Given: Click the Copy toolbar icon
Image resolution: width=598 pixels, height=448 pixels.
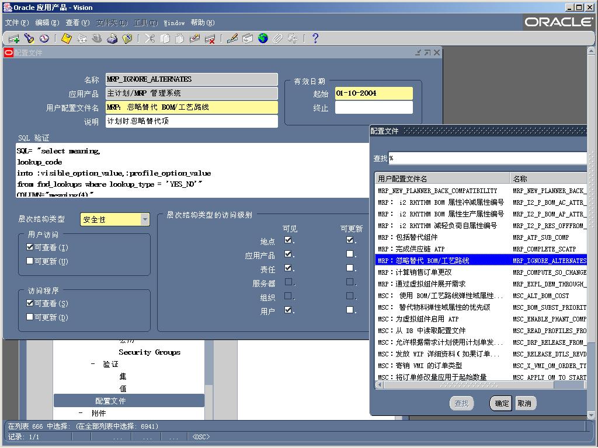Looking at the screenshot, I should click(165, 38).
